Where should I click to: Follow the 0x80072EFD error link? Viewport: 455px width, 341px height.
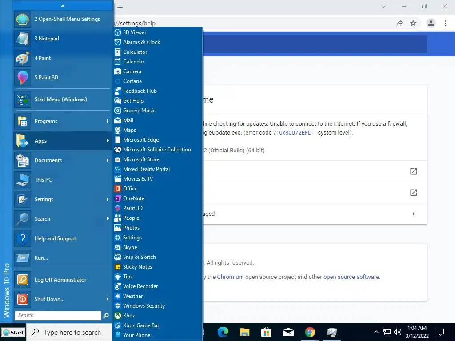click(295, 133)
